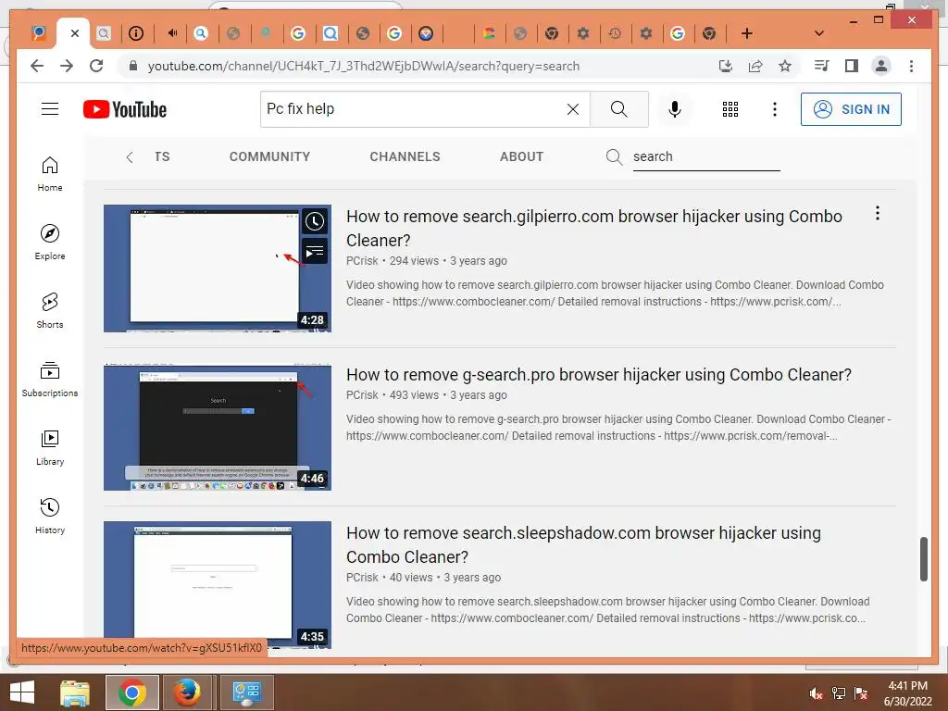Click the channel search magnifier icon
This screenshot has width=948, height=711.
click(614, 156)
